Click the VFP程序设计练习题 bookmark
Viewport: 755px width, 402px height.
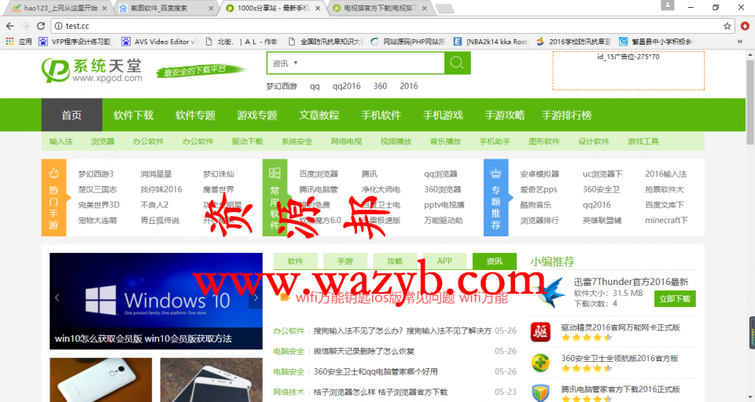[77, 42]
